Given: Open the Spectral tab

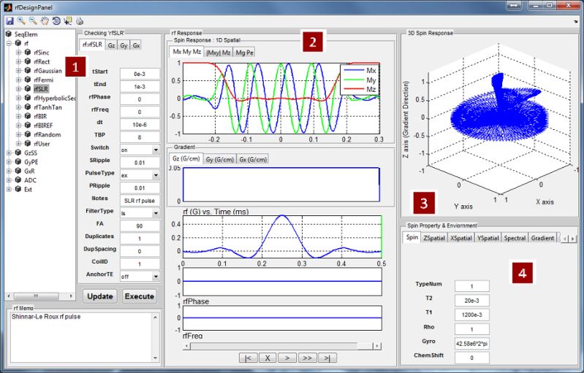Looking at the screenshot, I should tap(515, 238).
